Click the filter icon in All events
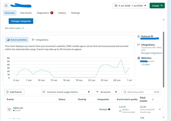This screenshot has width=171, height=121. click(x=97, y=92)
